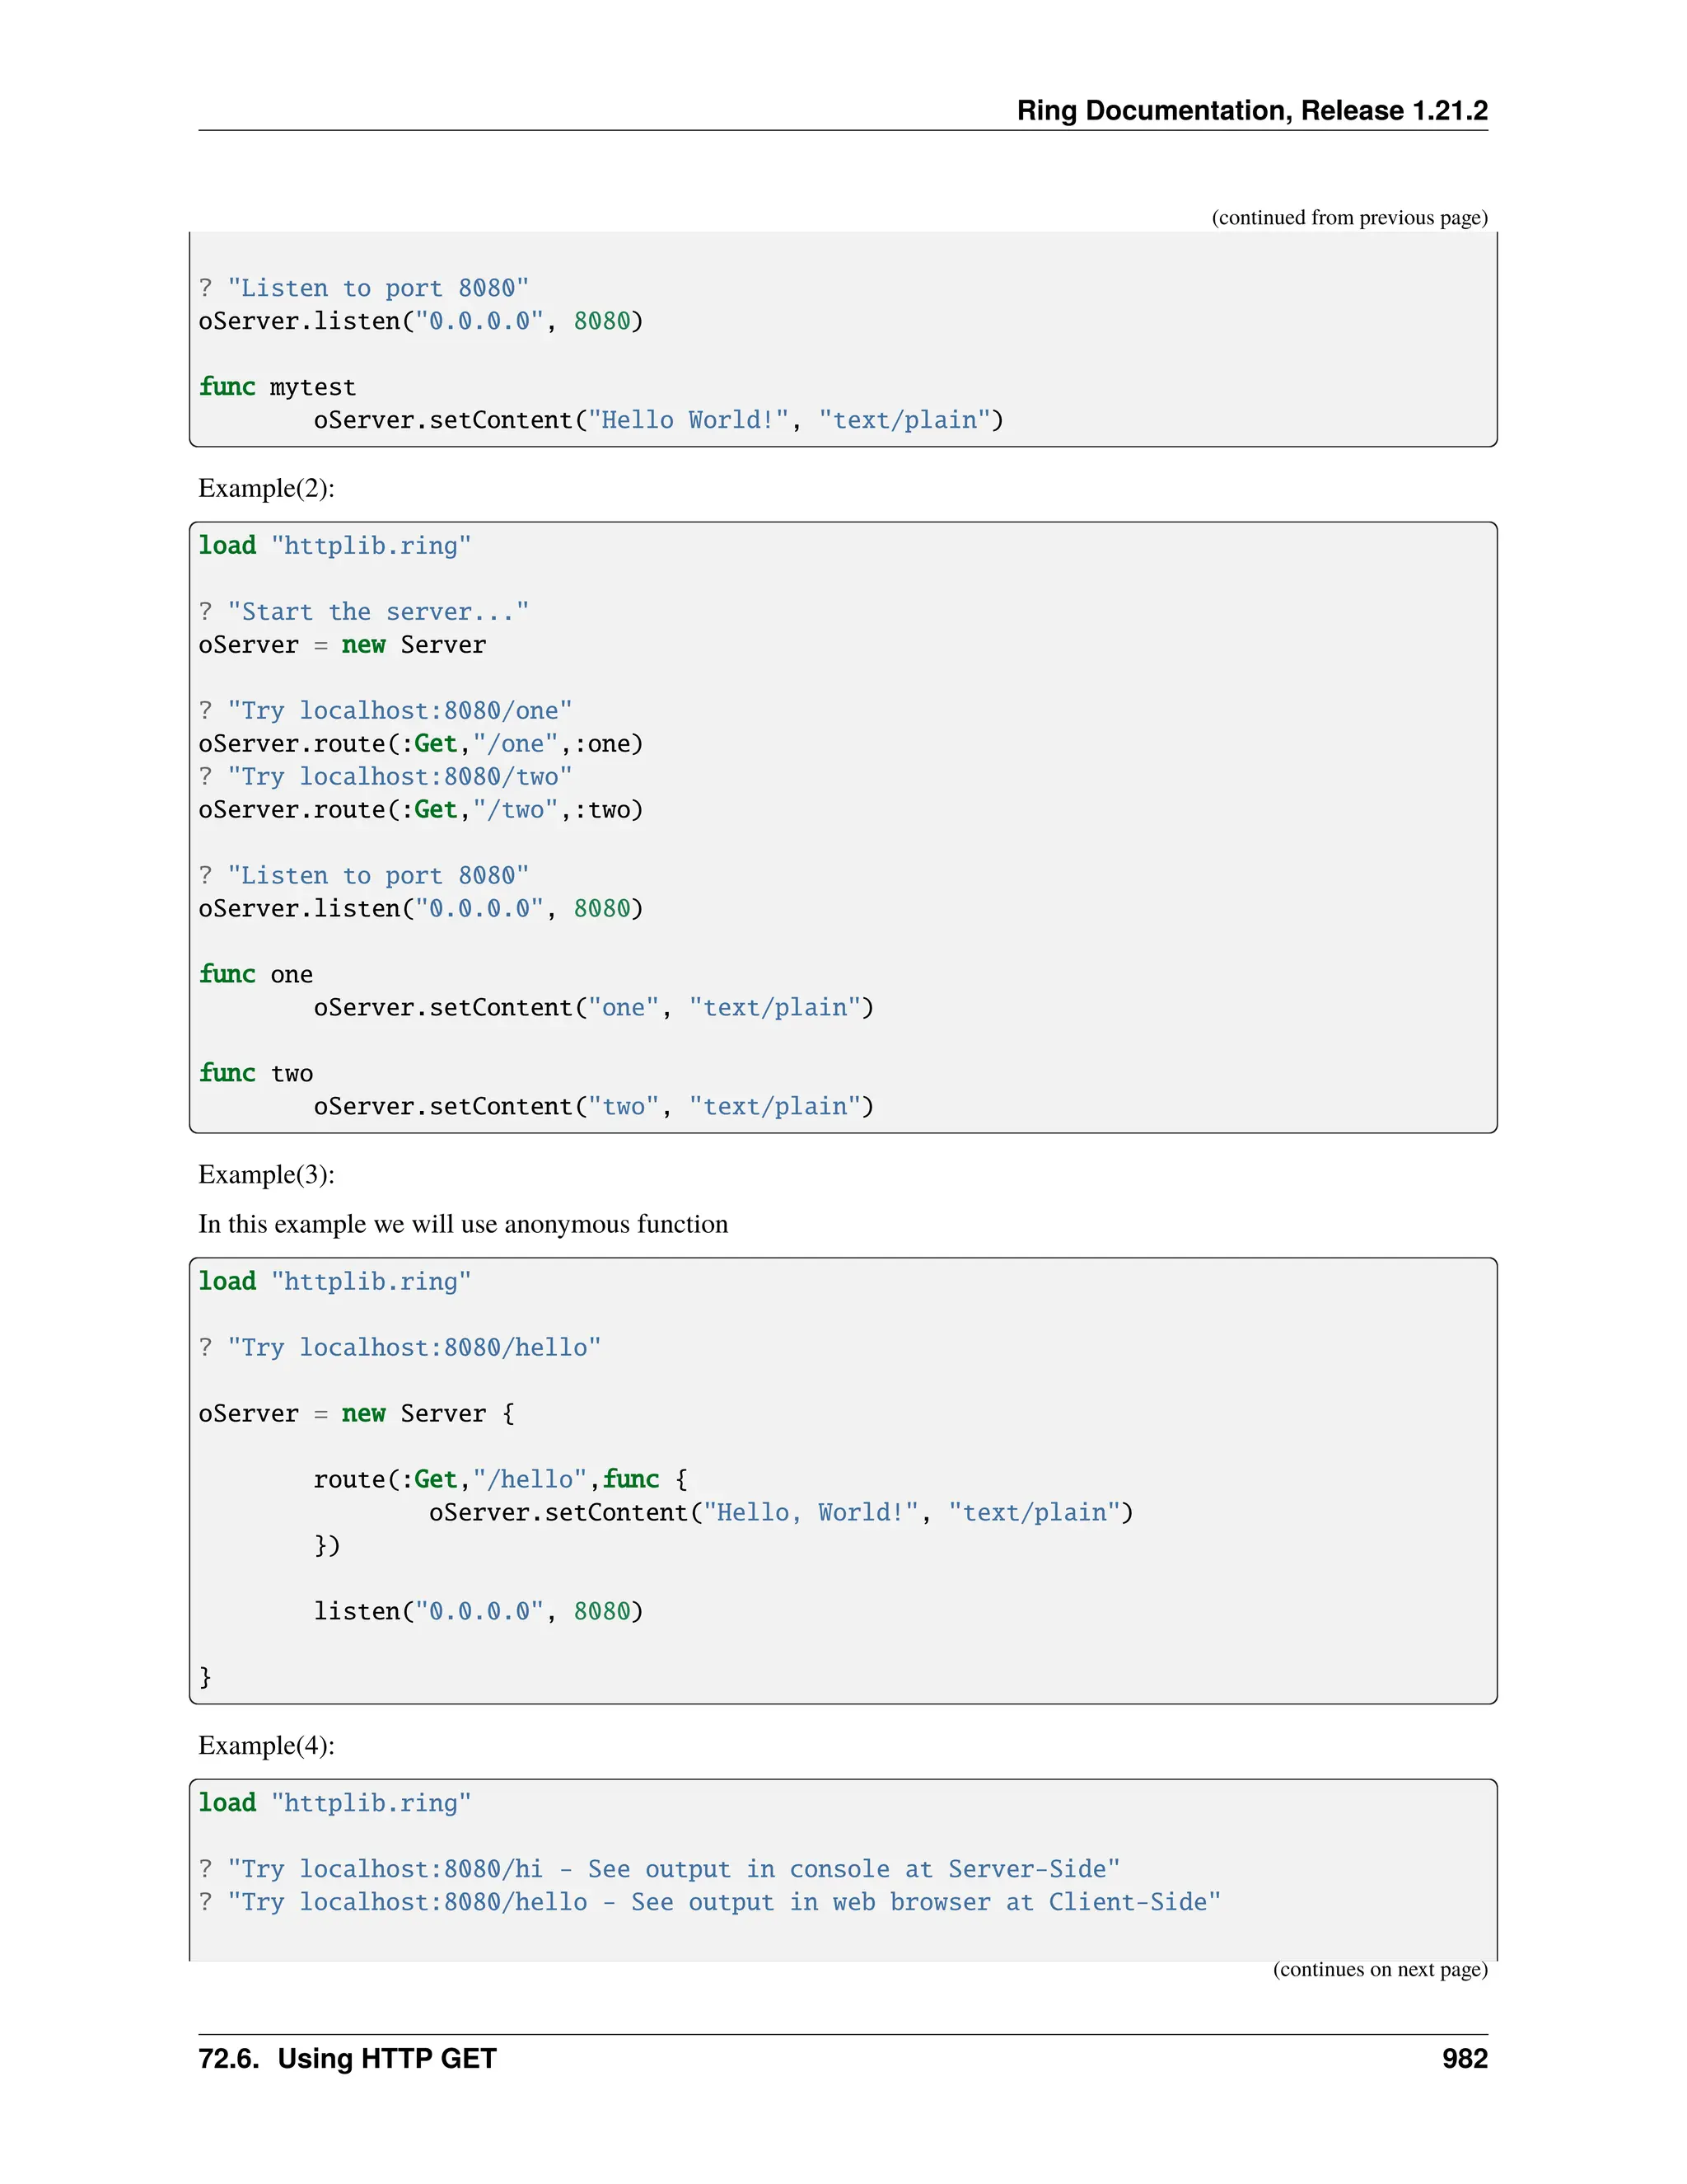Click the page number 982
This screenshot has width=1687, height=2184.
point(1464,2059)
